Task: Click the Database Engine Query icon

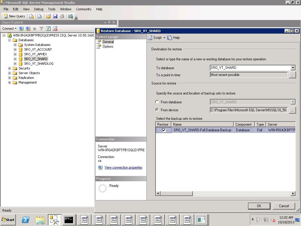Action: [x=31, y=16]
